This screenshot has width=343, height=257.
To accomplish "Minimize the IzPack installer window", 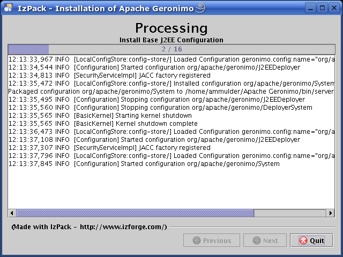I will point(310,9).
